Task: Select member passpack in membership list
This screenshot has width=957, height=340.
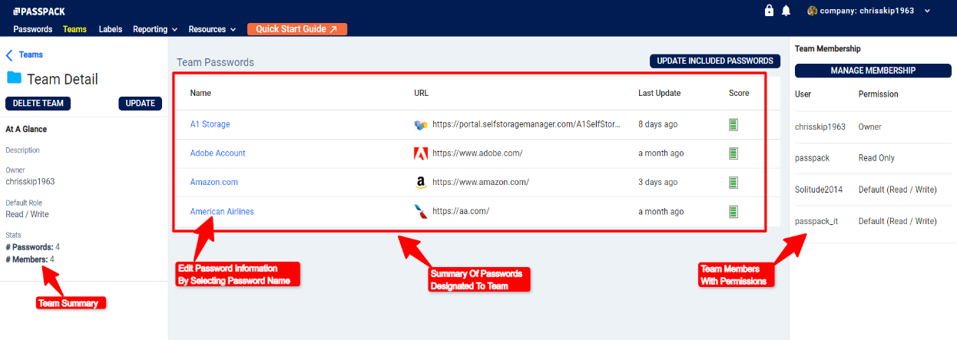Action: [x=812, y=158]
